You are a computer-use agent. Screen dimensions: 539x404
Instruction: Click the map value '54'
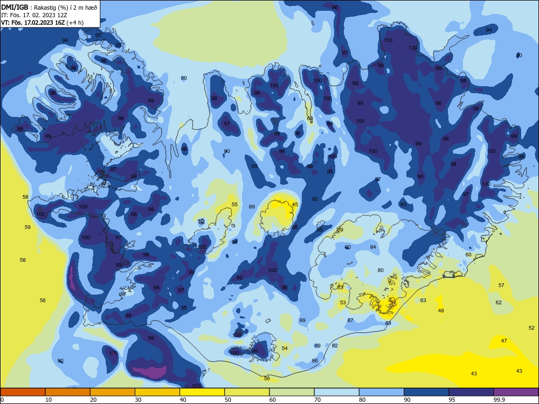285,349
